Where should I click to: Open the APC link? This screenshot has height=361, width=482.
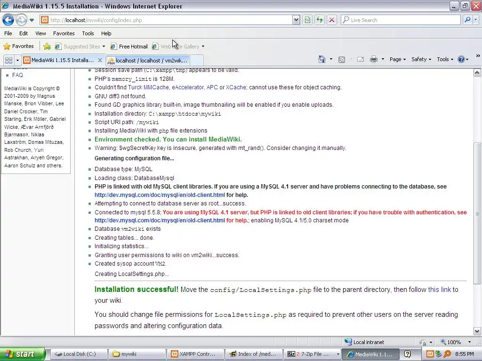[x=212, y=87]
